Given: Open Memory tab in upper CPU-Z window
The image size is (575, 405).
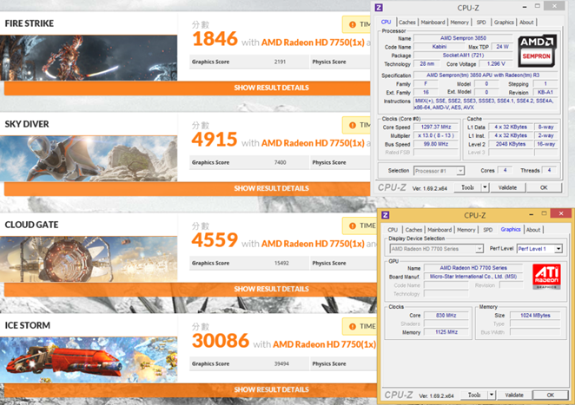Looking at the screenshot, I should (x=459, y=23).
